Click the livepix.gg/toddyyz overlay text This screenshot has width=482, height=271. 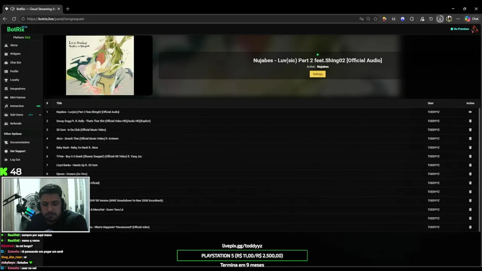[x=242, y=246]
